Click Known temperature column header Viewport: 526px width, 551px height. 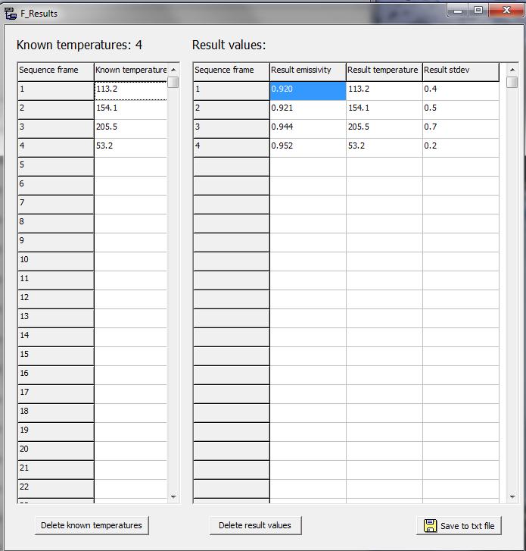coord(130,72)
